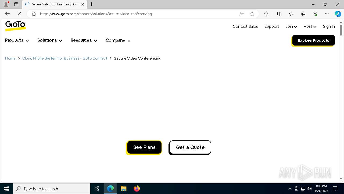The image size is (344, 194).
Task: Open Edge Settings and more menu
Action: [327, 14]
